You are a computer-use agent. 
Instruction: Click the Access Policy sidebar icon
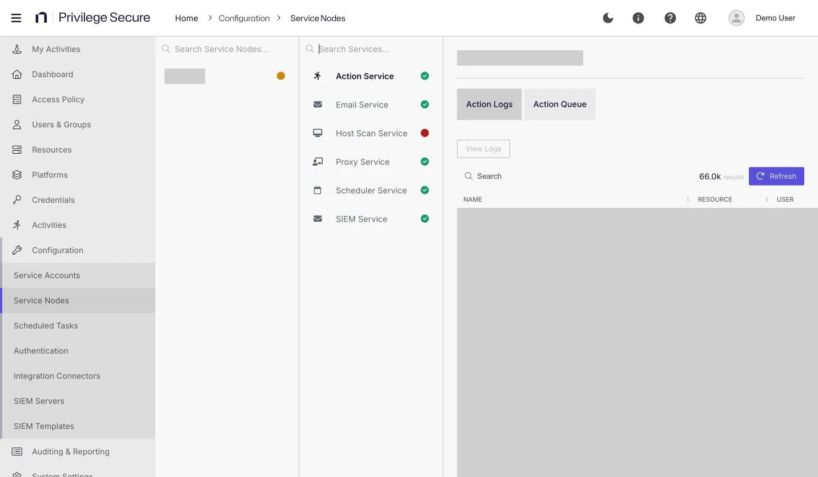pos(17,99)
